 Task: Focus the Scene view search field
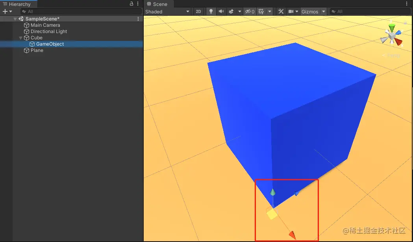point(370,11)
